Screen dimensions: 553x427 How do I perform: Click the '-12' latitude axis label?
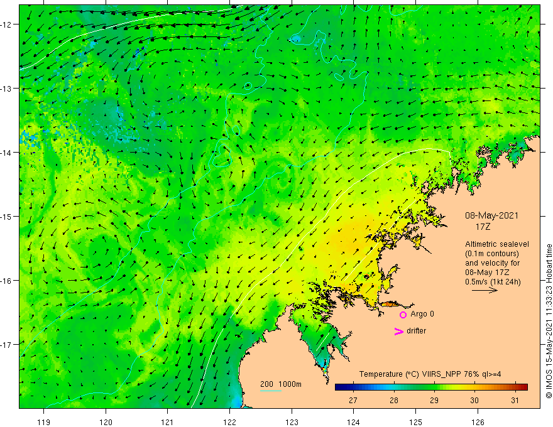pos(6,24)
